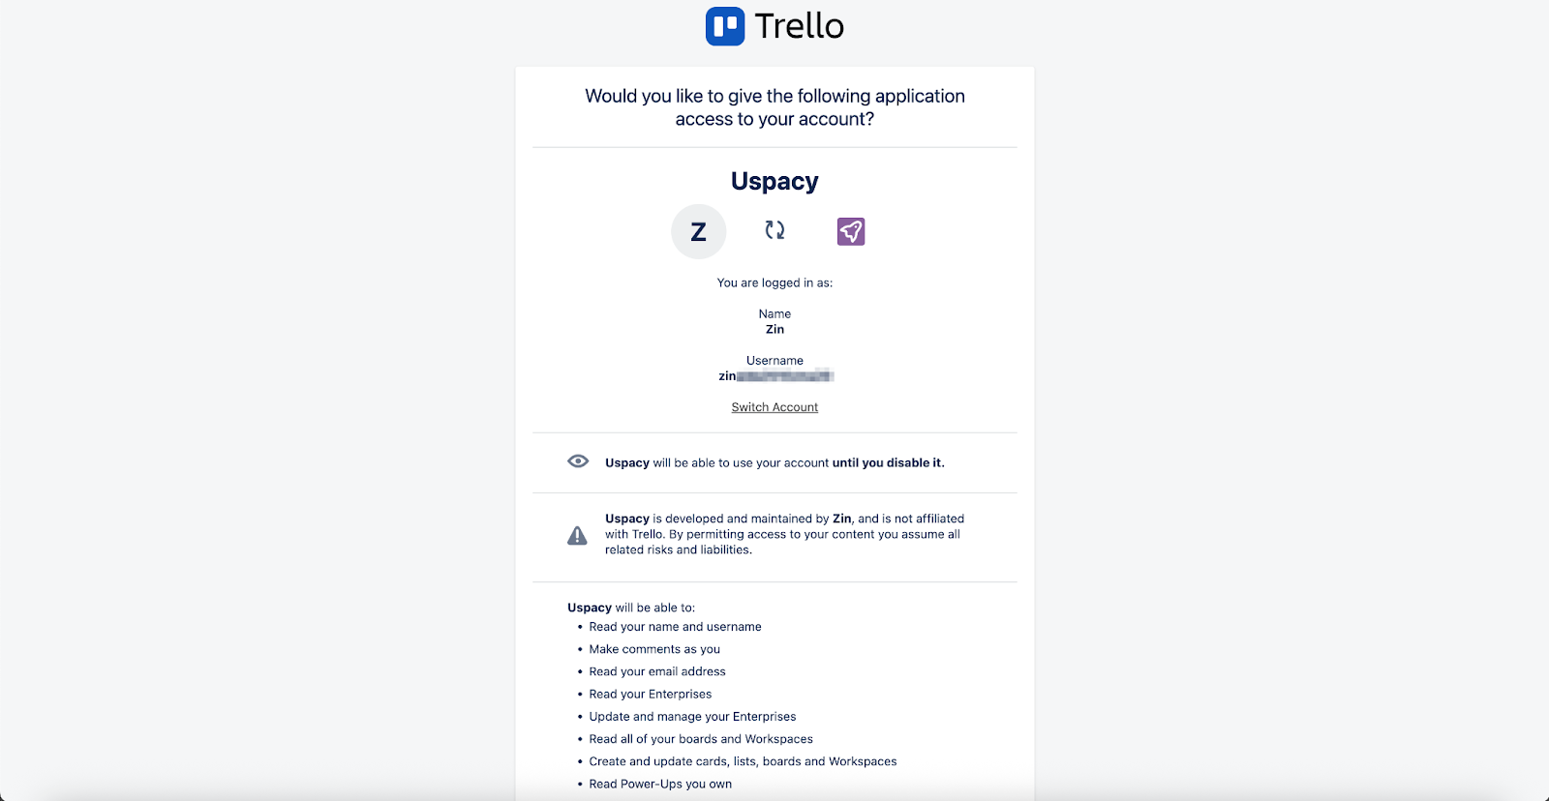The width and height of the screenshot is (1549, 801).
Task: Click 'Read all of your boards and Workspaces'
Action: point(701,739)
